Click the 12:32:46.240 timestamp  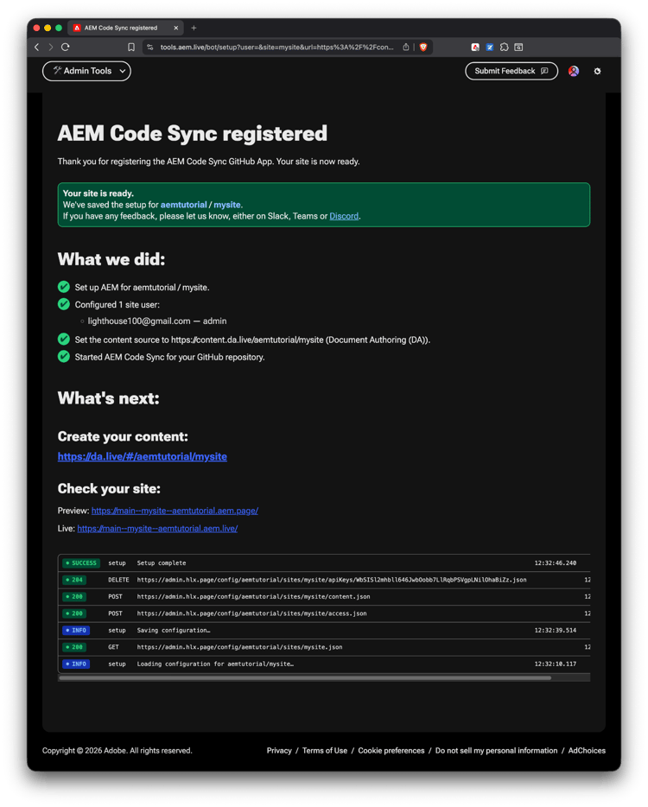tap(556, 563)
